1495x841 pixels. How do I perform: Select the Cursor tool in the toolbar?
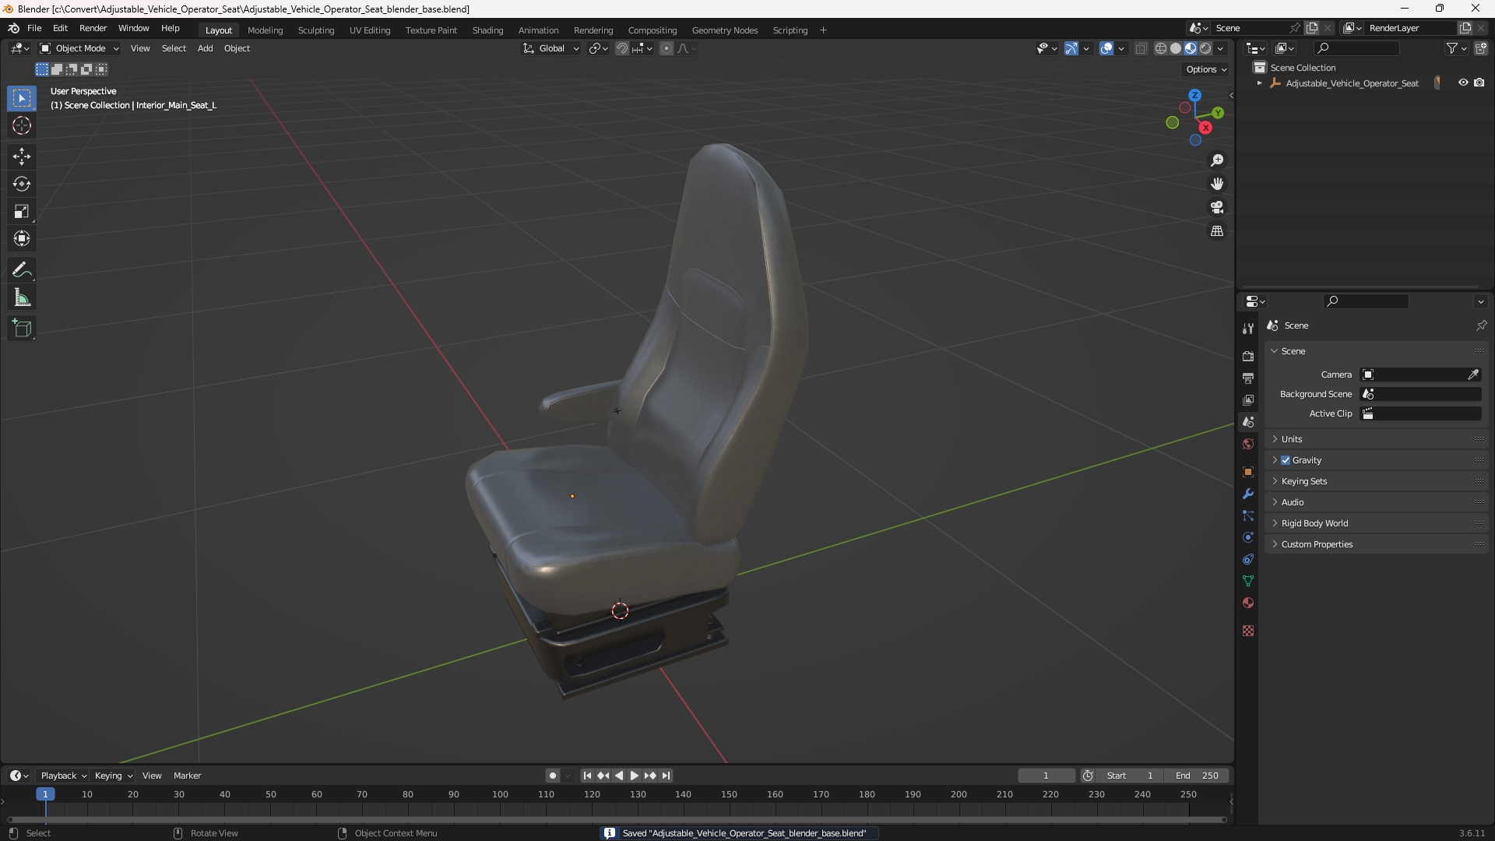tap(22, 125)
